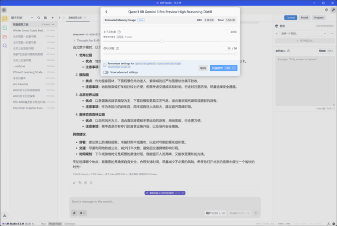
Task: Open the Discover magnifier sidebar icon
Action: (x=5, y=46)
